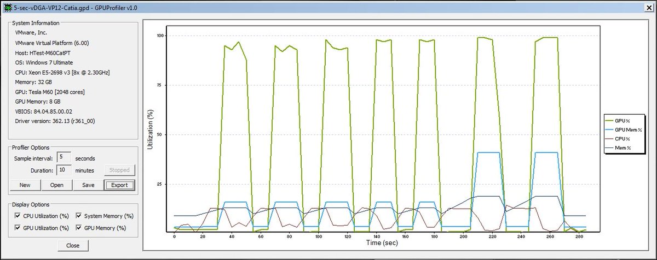Screen dimensions: 657x260
Task: Click the OS: Windows 7 Ultimate line
Action: [x=44, y=62]
